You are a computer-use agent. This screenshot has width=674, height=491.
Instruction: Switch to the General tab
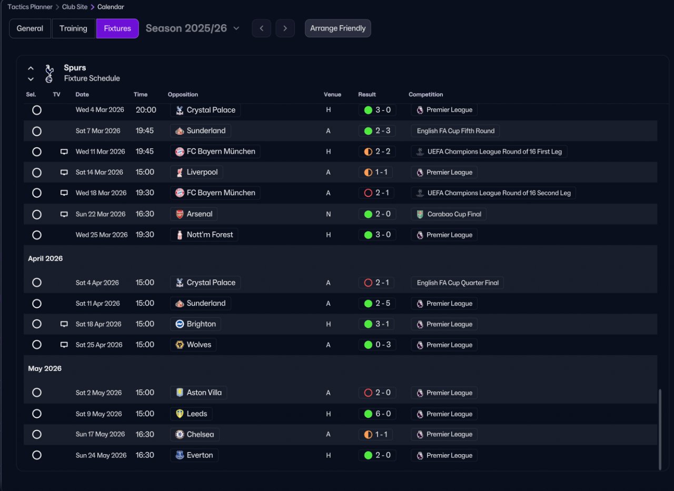30,28
